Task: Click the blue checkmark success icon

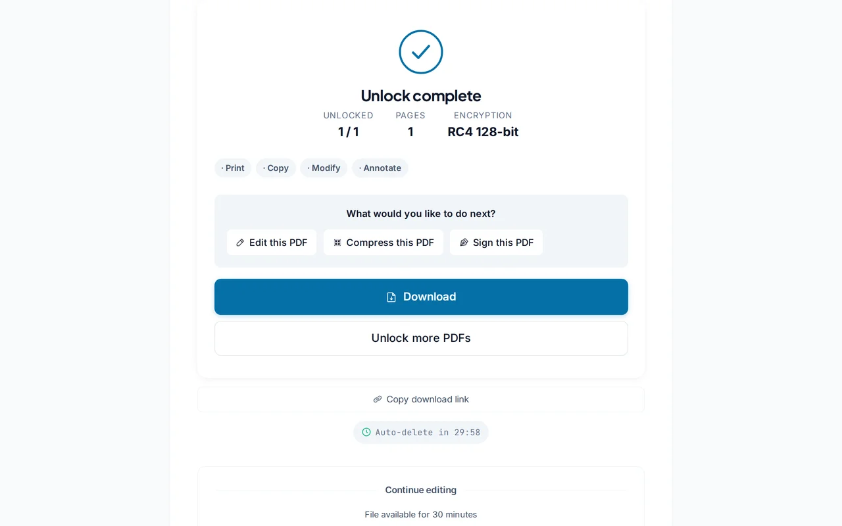Action: point(420,51)
